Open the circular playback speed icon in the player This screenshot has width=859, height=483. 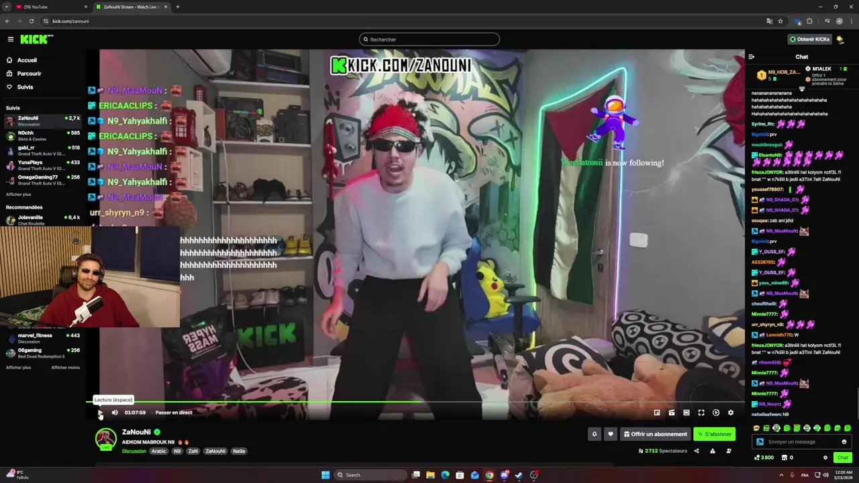(716, 413)
